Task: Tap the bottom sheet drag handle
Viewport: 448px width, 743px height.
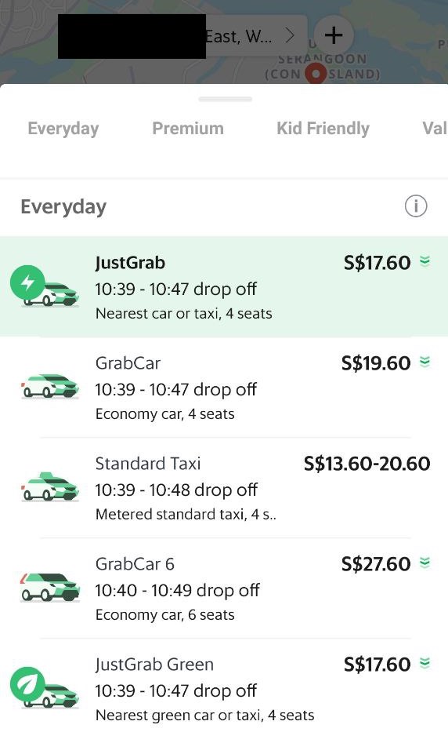Action: coord(226,99)
